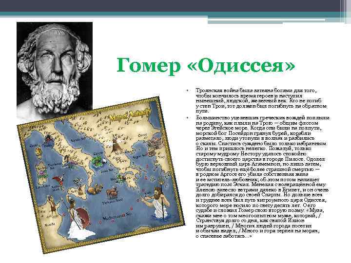Click the paragraph starting 'Троянская война была затеяна'
Image resolution: width=351 pixels, height=263 pixels.
(261, 101)
